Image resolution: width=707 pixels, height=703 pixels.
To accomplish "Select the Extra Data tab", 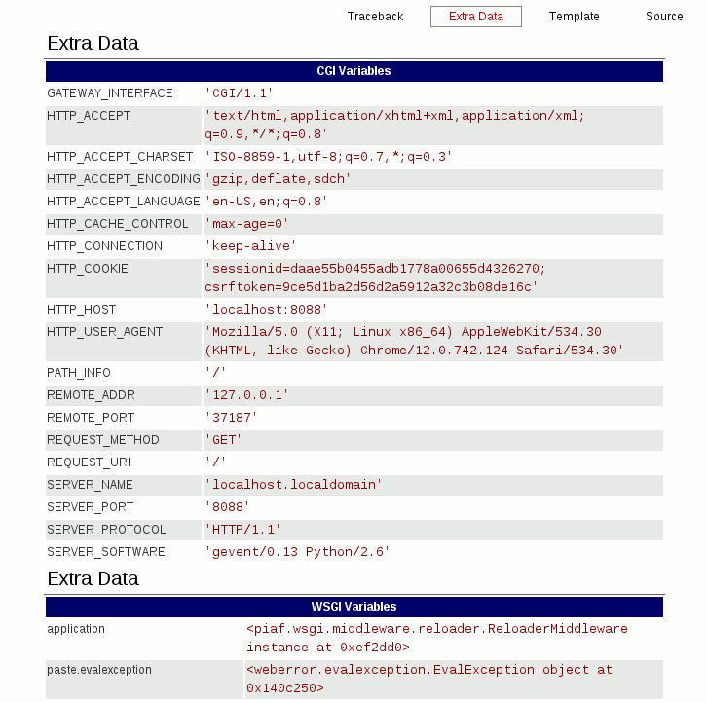I will pos(476,17).
